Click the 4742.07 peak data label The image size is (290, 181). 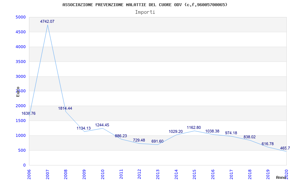[47, 22]
